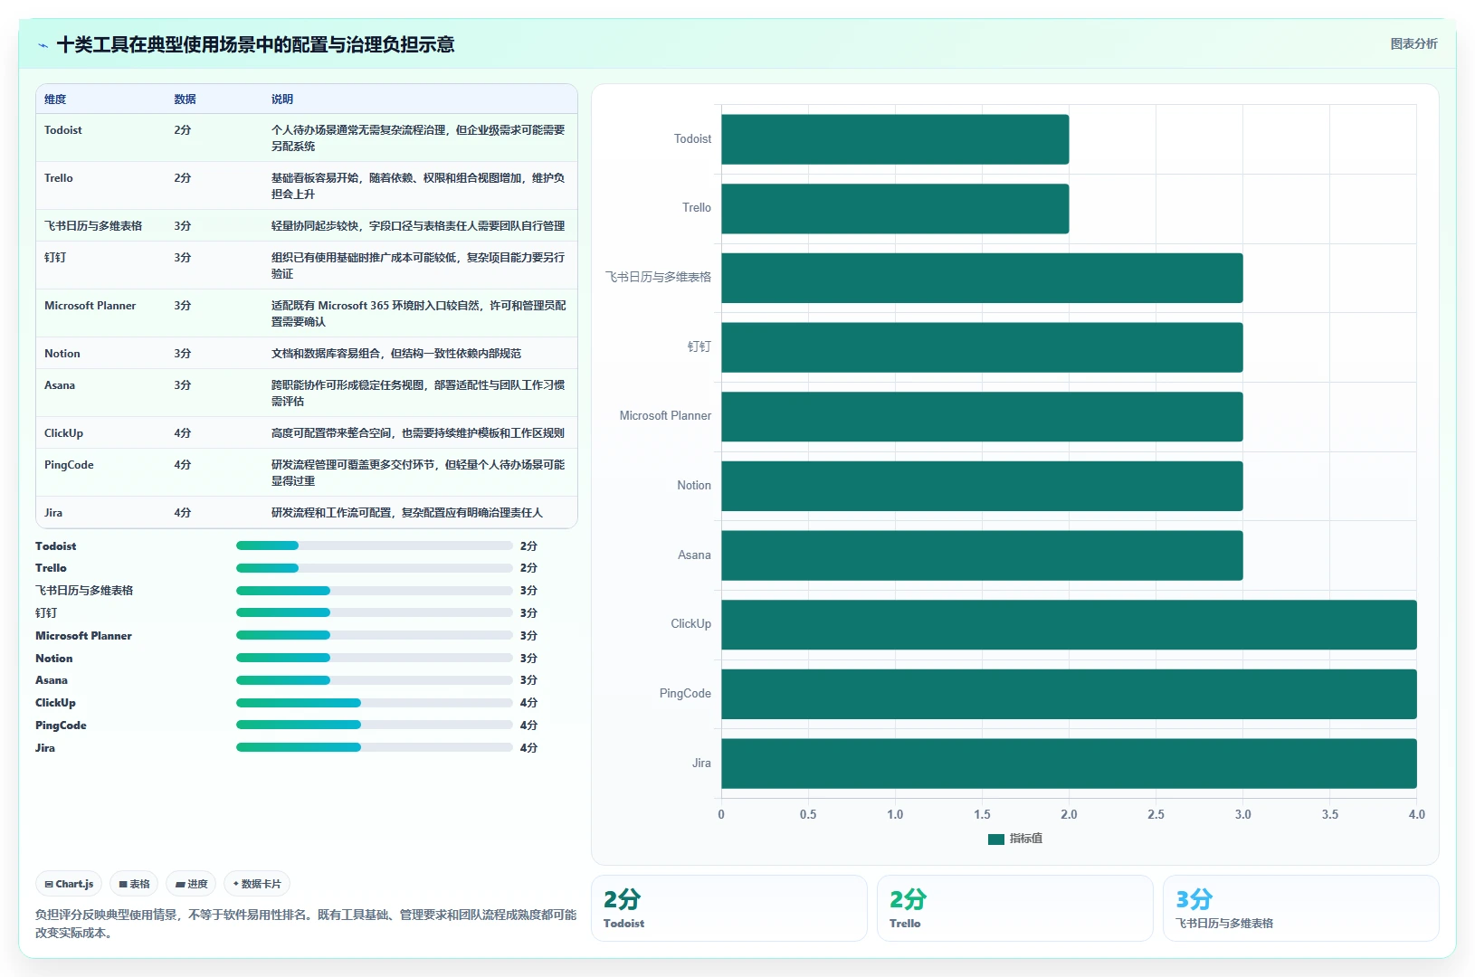1475x977 pixels.
Task: Click the ClickUp bar in the chart
Action: click(x=1069, y=625)
